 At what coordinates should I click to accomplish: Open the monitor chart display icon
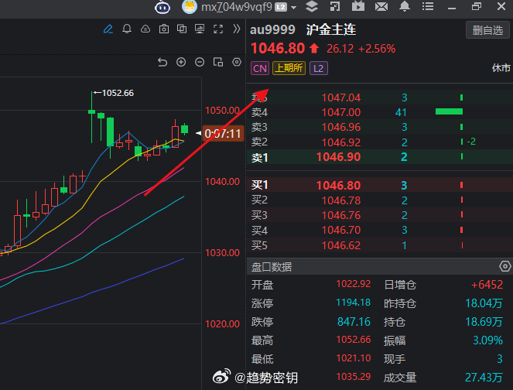[x=200, y=29]
